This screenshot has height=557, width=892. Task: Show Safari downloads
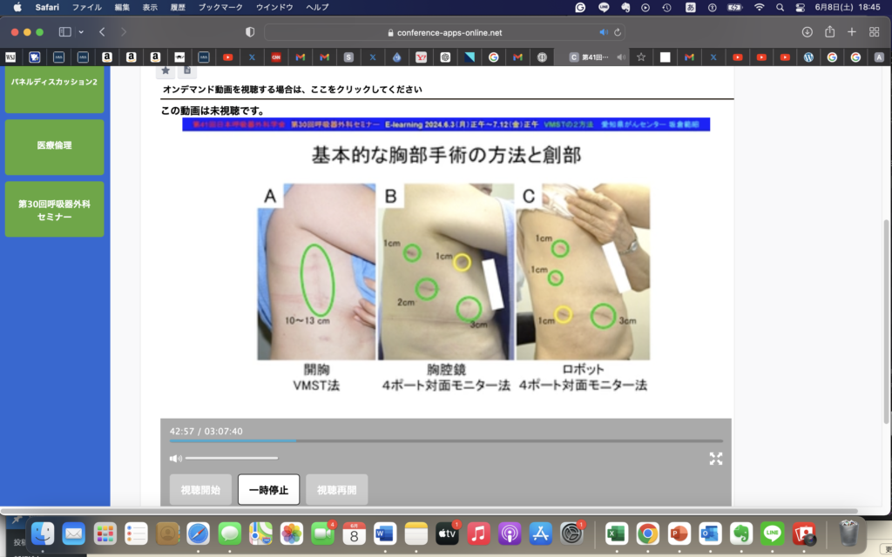coord(807,32)
